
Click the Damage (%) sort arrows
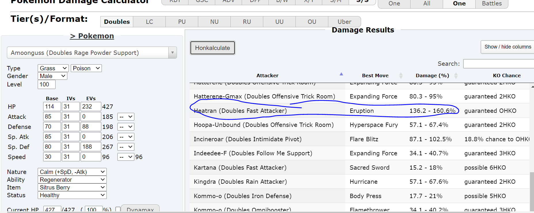click(x=456, y=75)
